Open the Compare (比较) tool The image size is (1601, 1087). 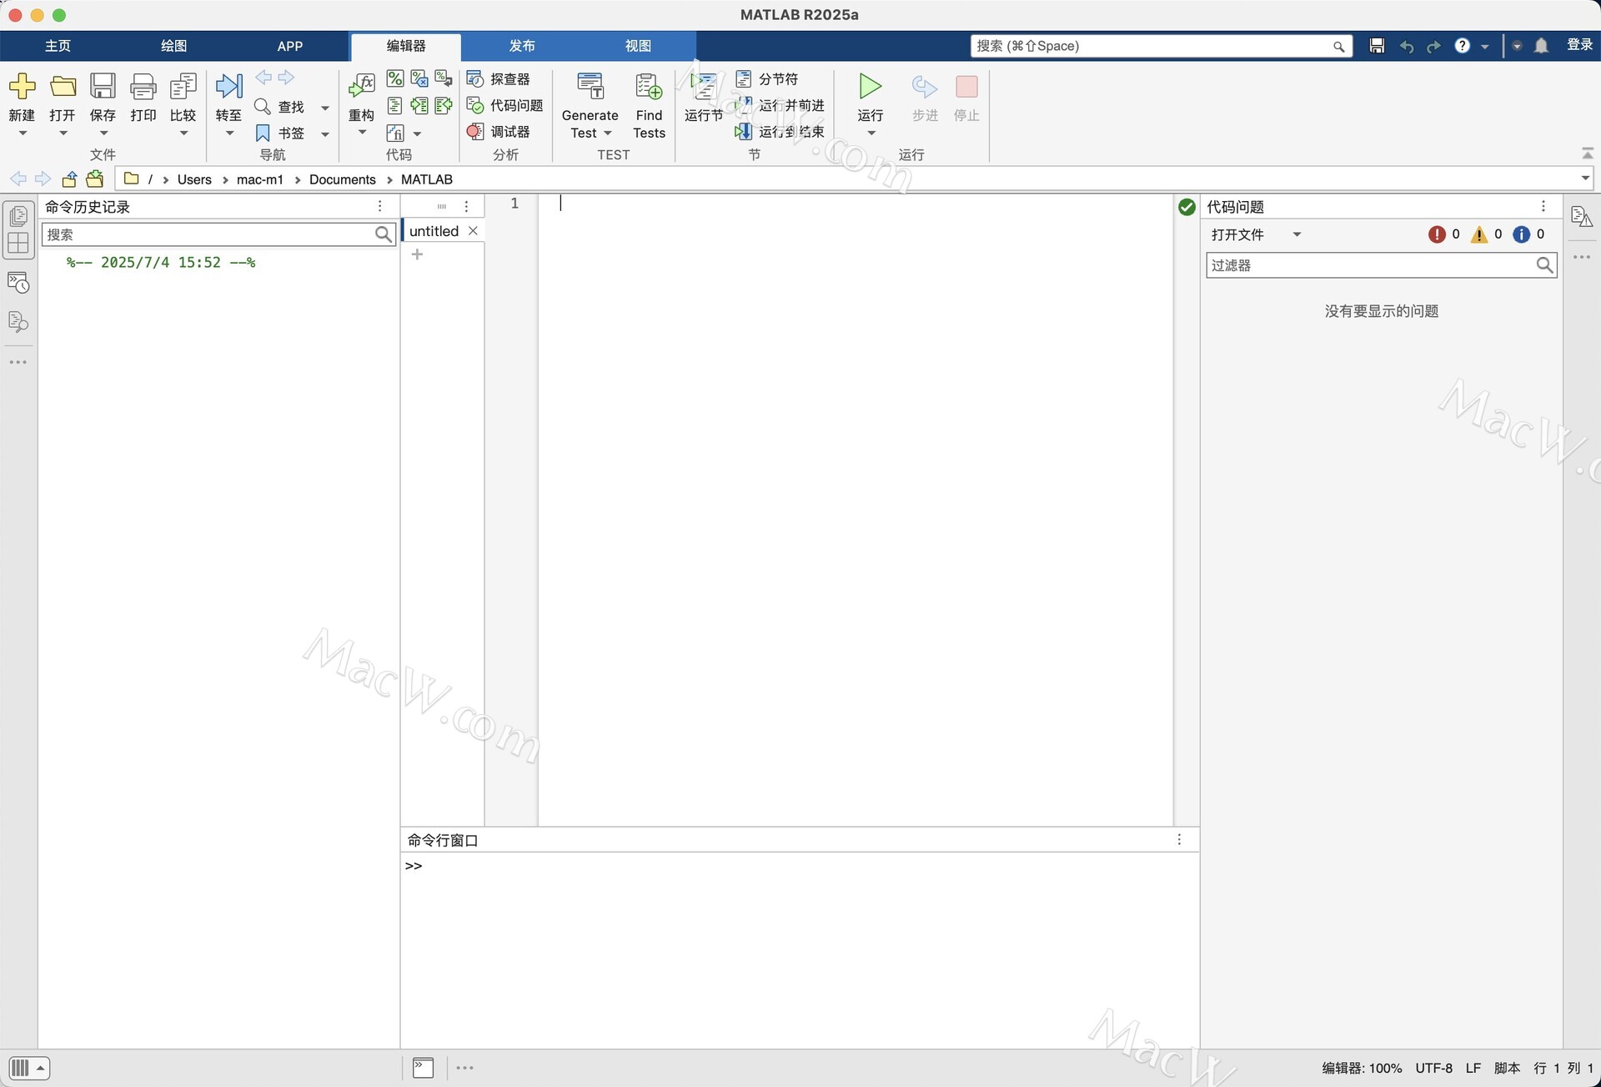[x=183, y=87]
